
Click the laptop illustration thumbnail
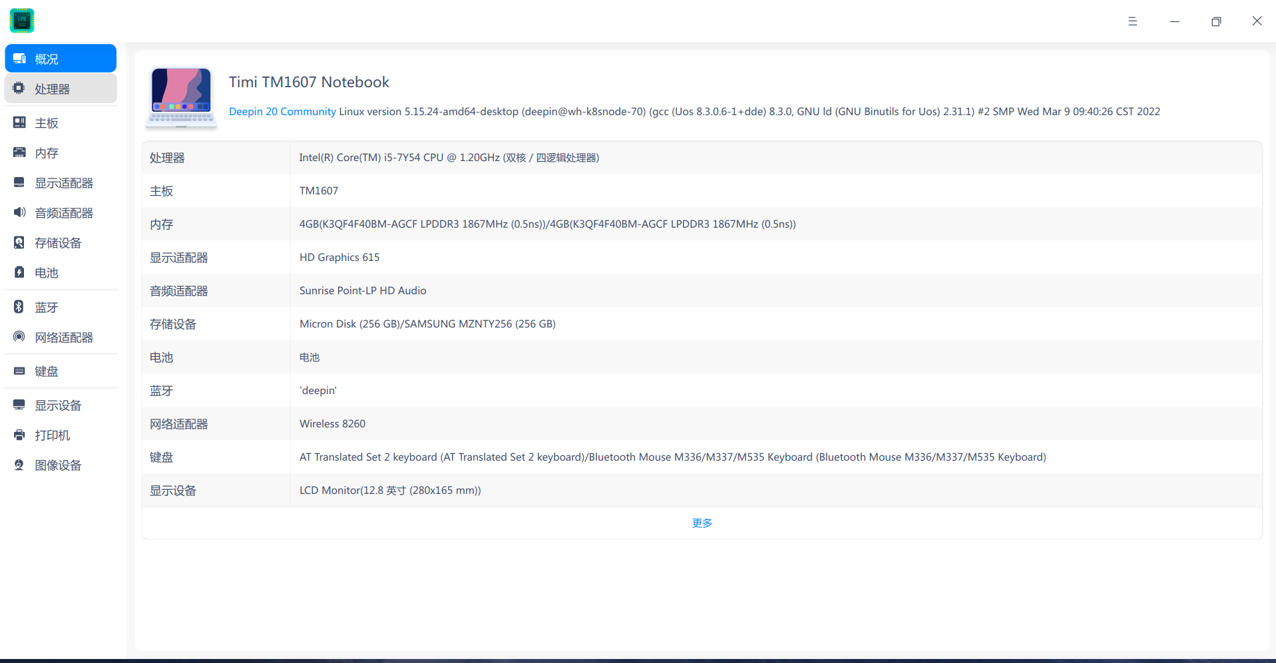click(181, 97)
